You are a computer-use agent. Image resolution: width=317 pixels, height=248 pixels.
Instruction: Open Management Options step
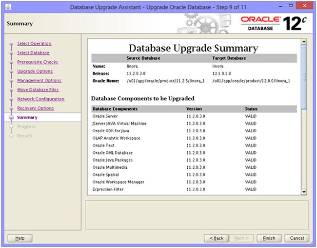39,80
